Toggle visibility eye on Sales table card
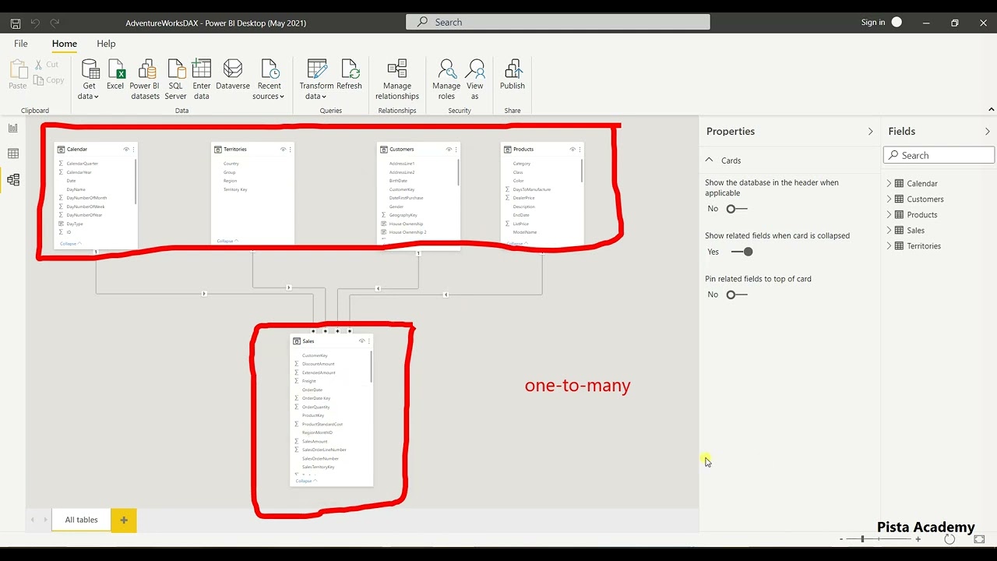Image resolution: width=997 pixels, height=561 pixels. pyautogui.click(x=361, y=341)
